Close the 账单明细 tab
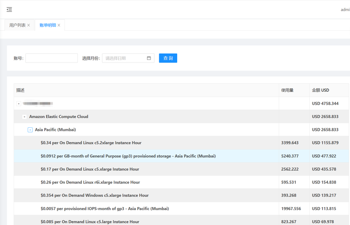Image resolution: width=350 pixels, height=225 pixels. (x=59, y=25)
